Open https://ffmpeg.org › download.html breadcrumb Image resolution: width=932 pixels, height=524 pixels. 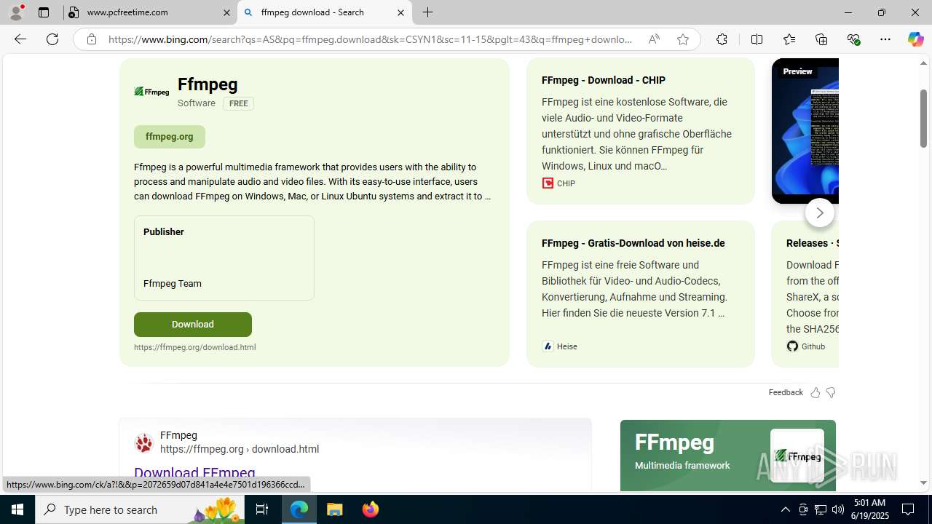coord(240,449)
